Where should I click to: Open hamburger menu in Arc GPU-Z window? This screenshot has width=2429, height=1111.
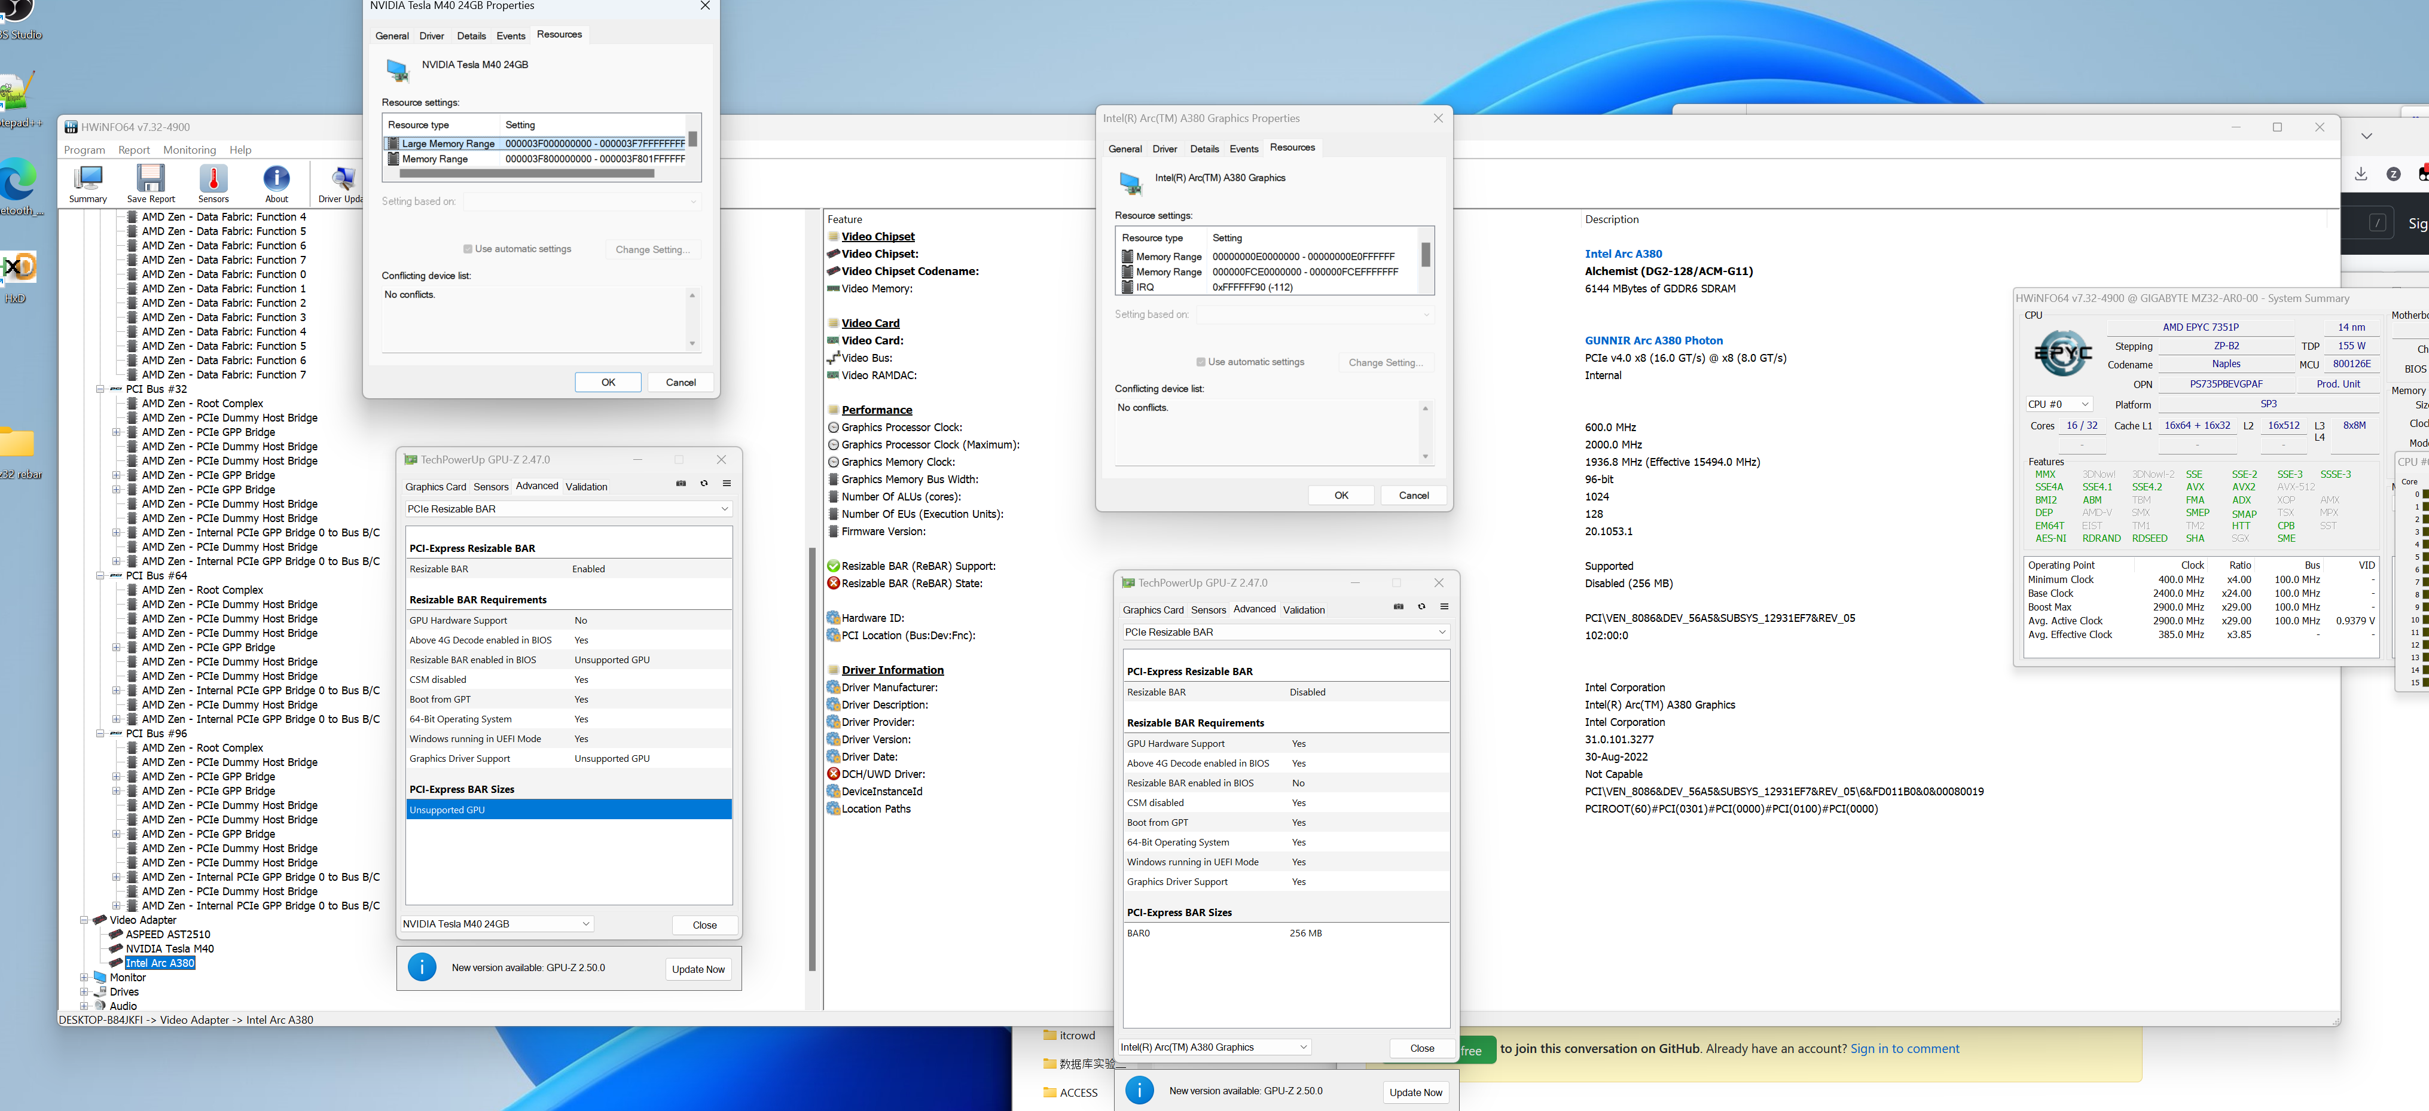1445,606
